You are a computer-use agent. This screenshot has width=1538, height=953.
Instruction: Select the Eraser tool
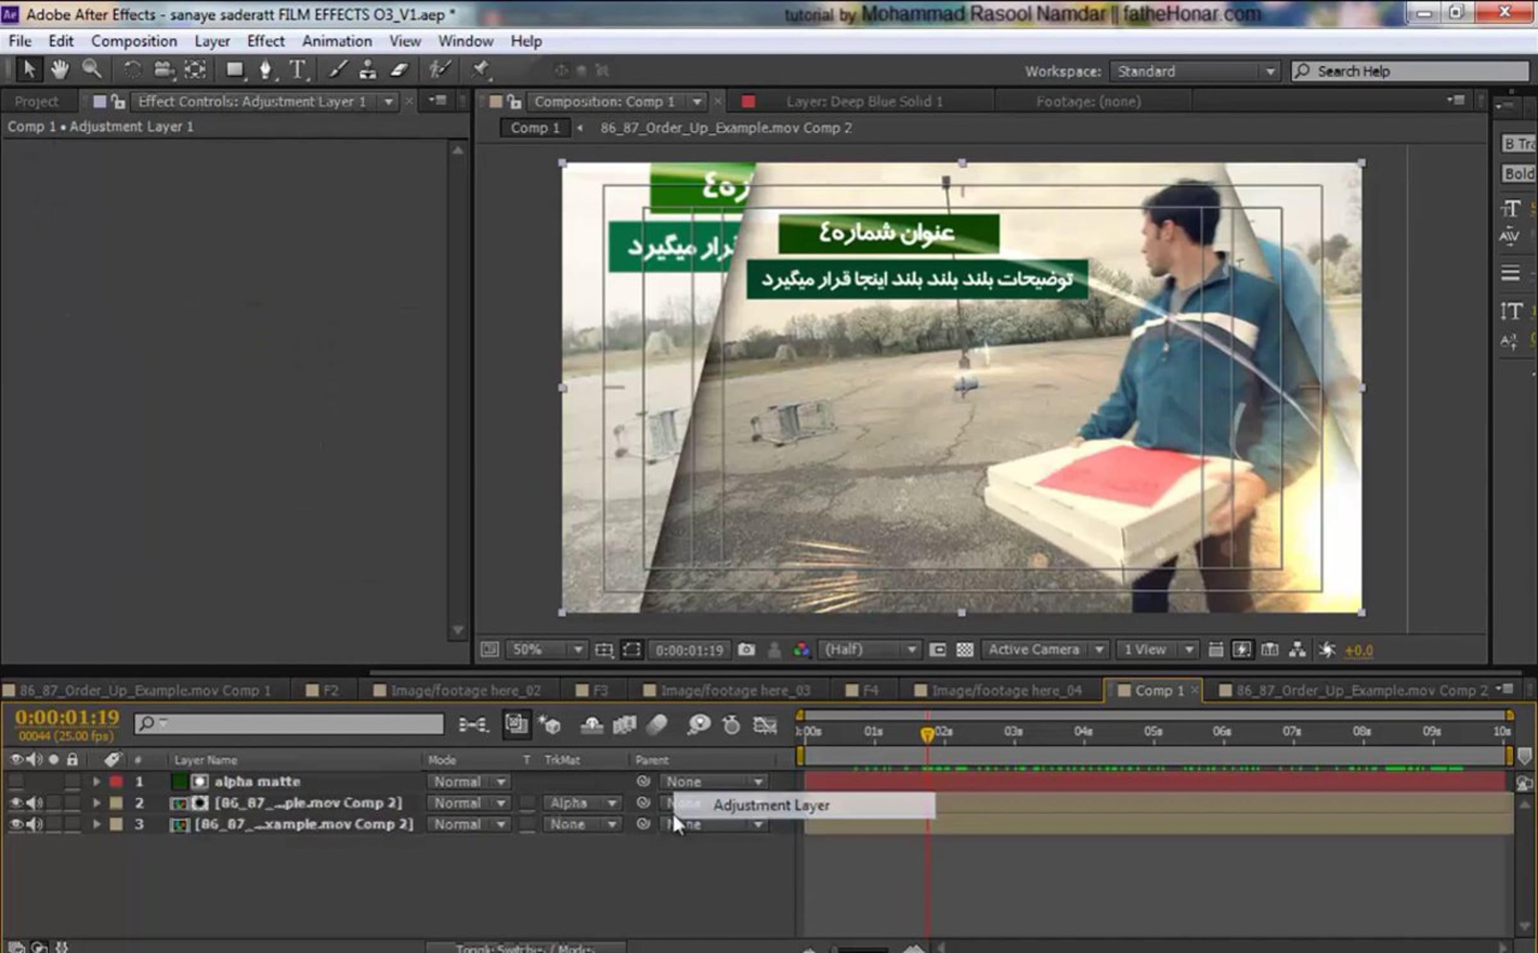coord(400,69)
